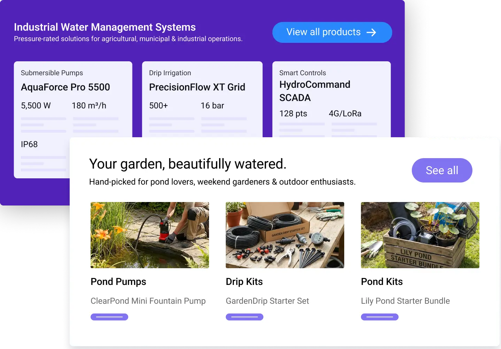Open the HydroCommand SCADA product card

tap(315, 91)
